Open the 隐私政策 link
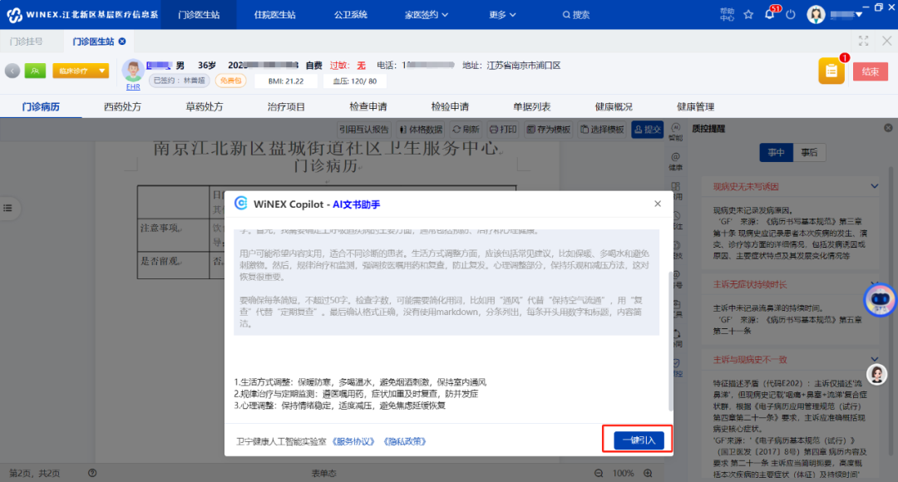 click(405, 441)
